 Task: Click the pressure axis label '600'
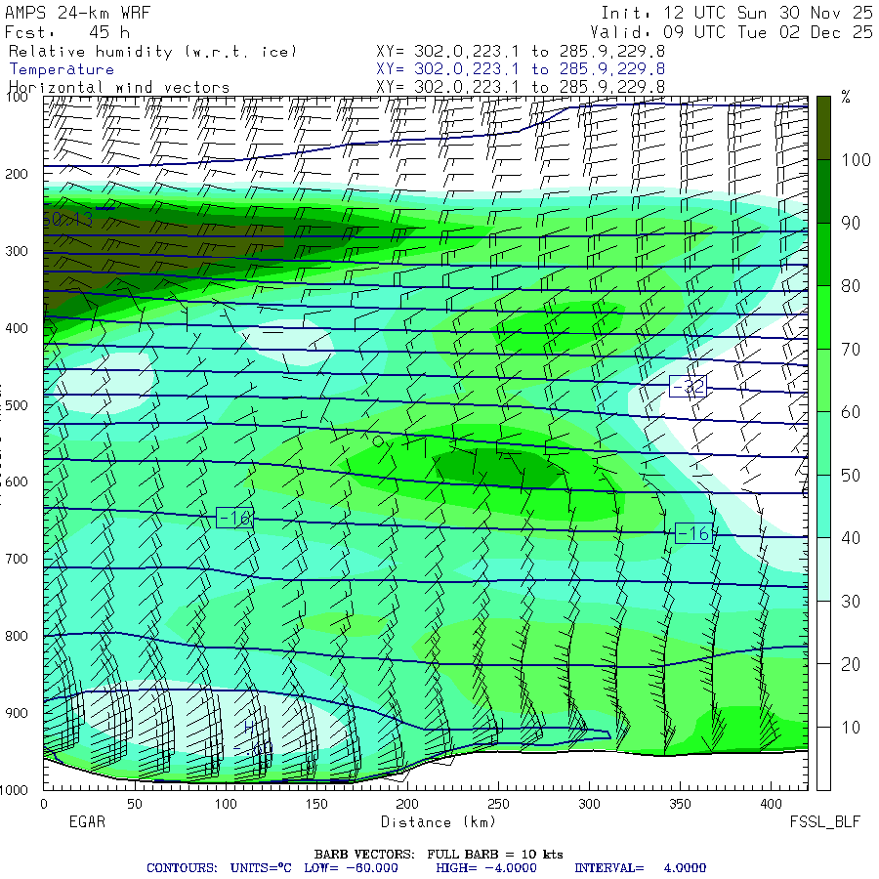[x=17, y=482]
